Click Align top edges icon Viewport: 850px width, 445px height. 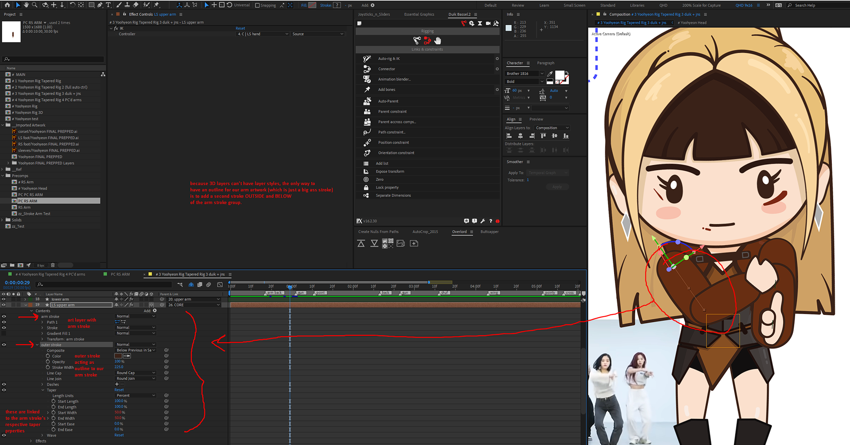coord(543,136)
